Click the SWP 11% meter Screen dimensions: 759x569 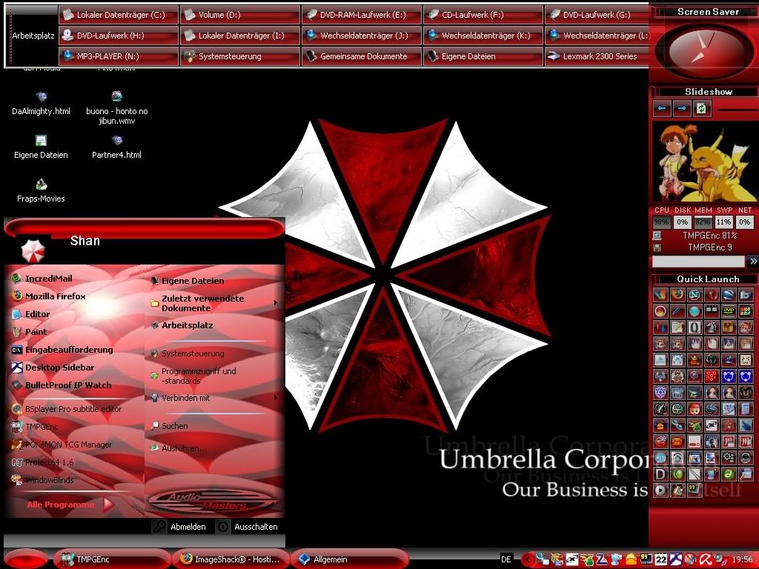click(x=723, y=222)
